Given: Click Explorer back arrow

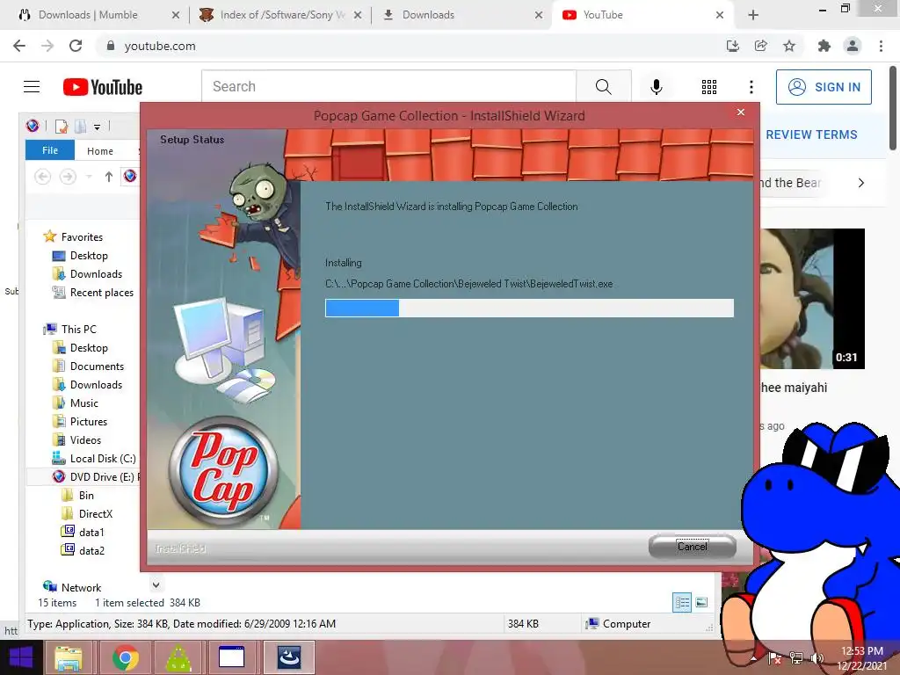Looking at the screenshot, I should 42,177.
